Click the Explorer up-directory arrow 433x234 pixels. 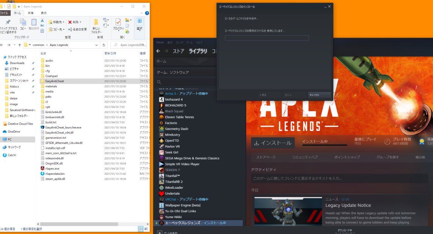click(20, 45)
